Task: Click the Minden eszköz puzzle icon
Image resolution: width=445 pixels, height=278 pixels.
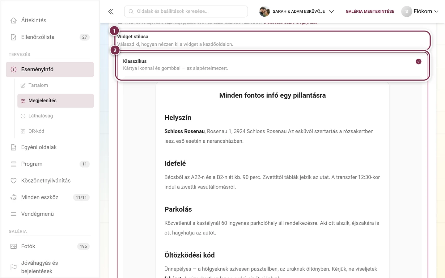Action: (14, 197)
